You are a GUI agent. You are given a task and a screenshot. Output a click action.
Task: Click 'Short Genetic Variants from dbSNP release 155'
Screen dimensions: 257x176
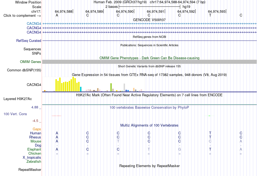click(149, 66)
